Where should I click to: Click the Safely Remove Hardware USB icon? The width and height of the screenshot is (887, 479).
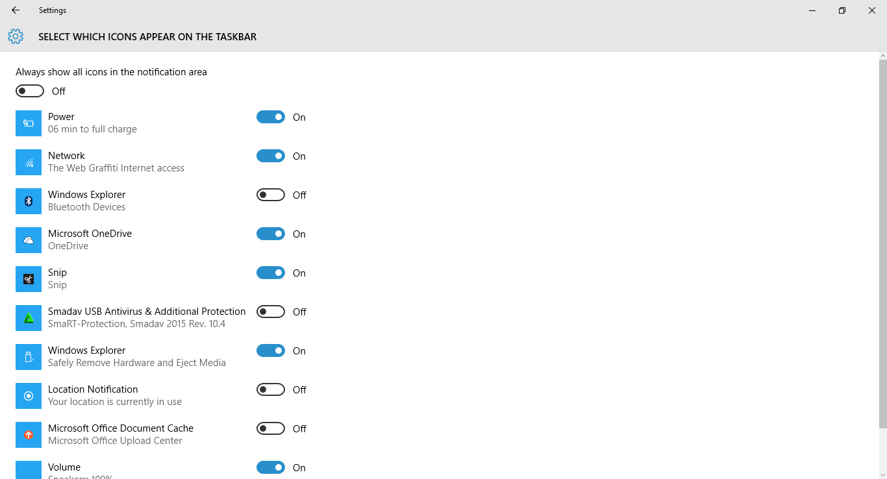coord(29,357)
